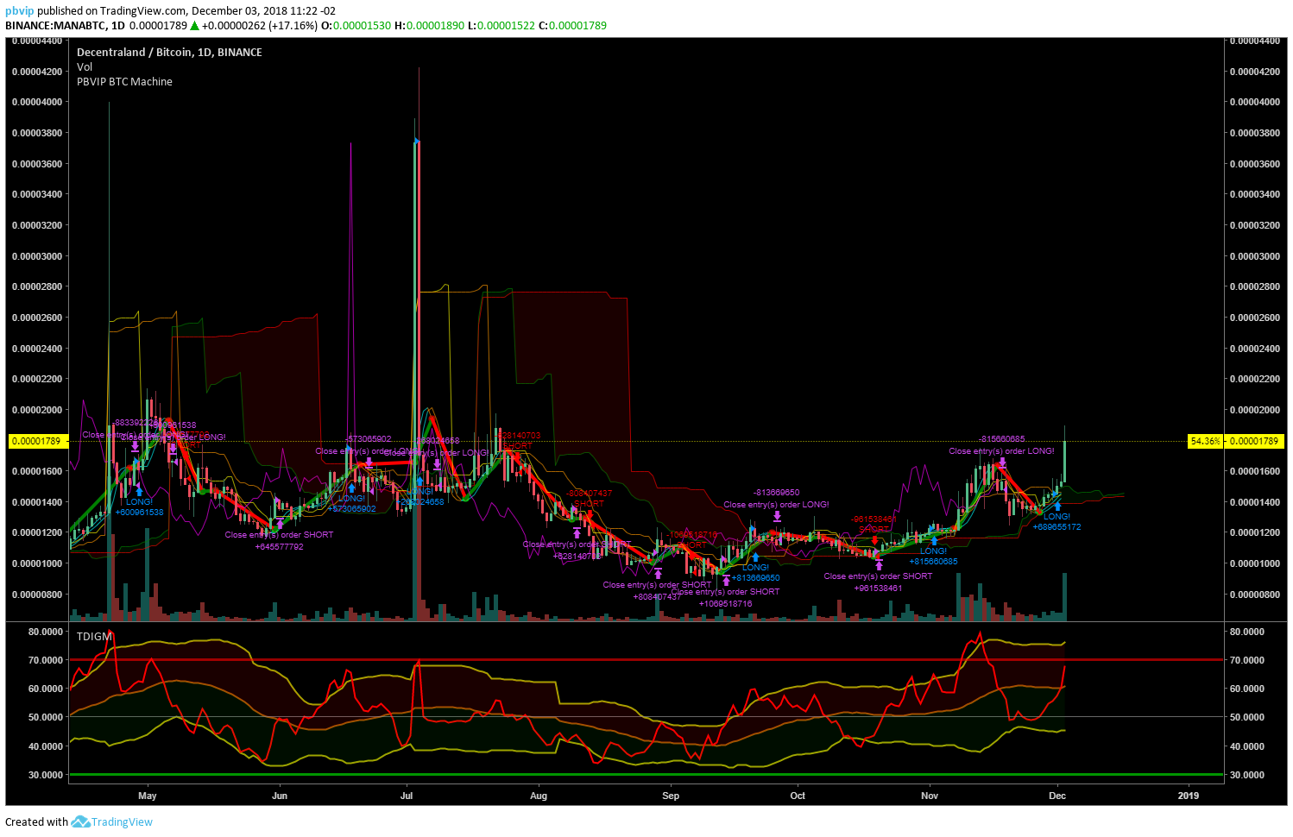Click the LONG! +815660685 signal label
The image size is (1293, 837).
click(x=933, y=557)
